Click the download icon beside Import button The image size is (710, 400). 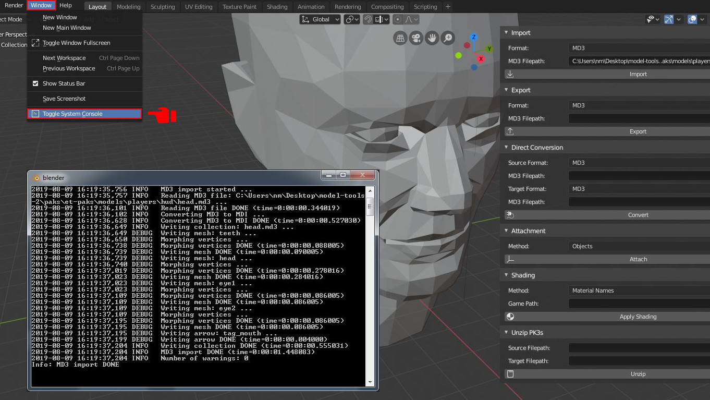pyautogui.click(x=509, y=74)
